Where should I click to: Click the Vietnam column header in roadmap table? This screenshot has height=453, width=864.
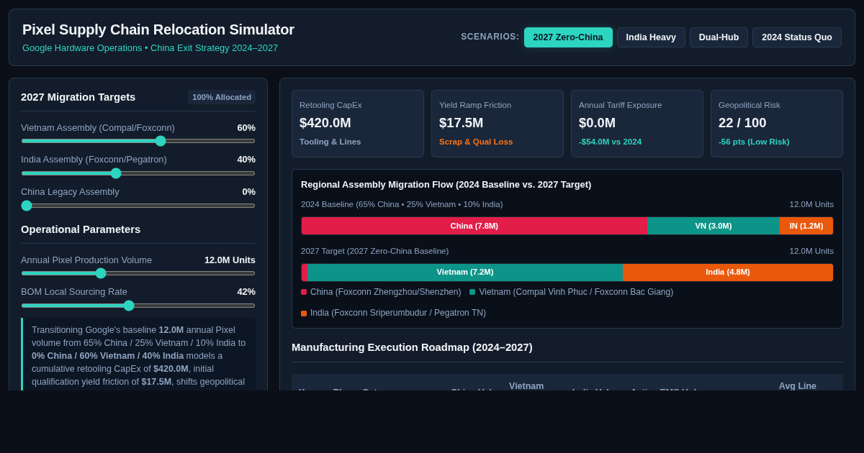[526, 385]
